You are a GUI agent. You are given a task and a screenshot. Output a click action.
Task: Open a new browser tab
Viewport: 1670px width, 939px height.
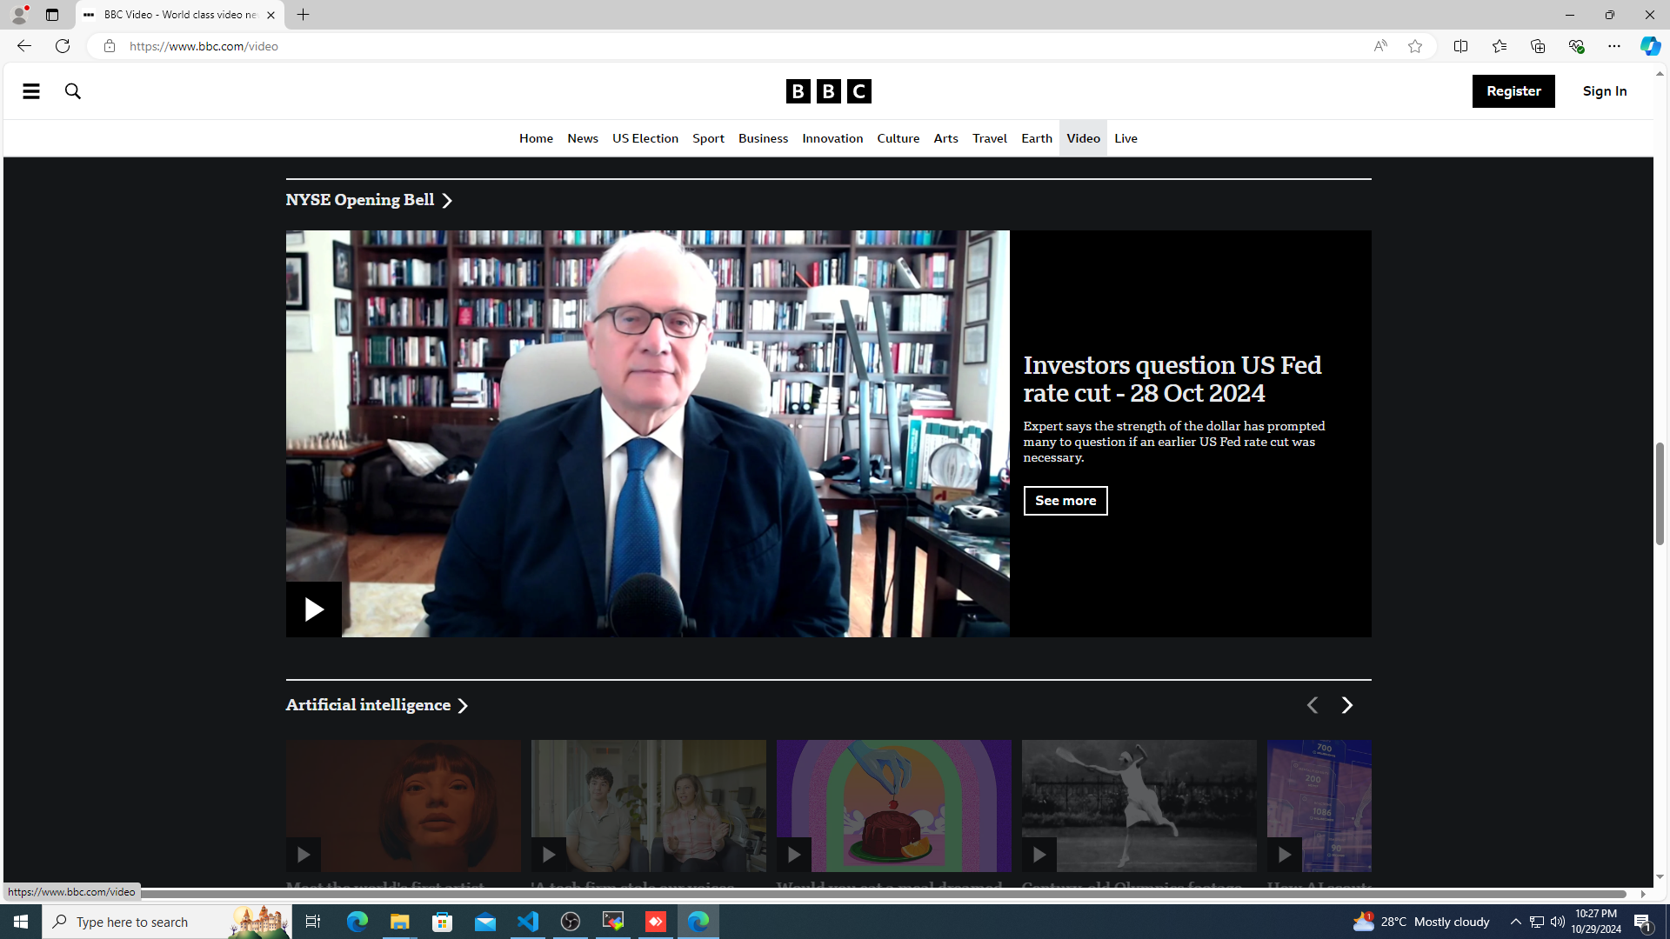pos(303,15)
